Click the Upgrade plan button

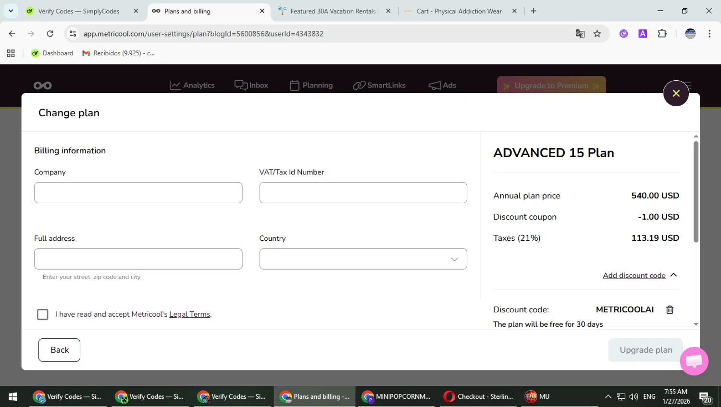[x=646, y=350]
